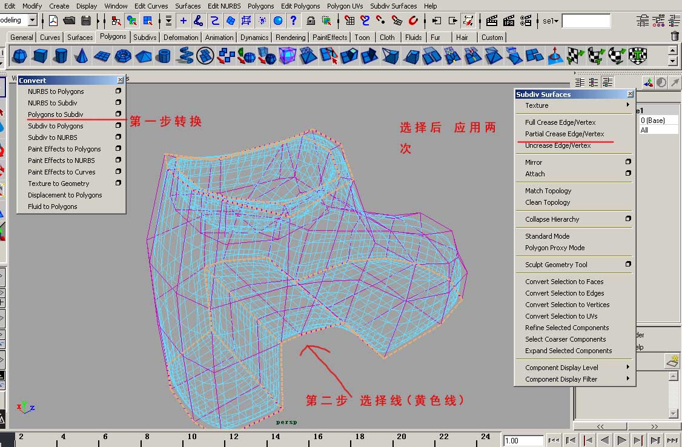Open option box for Texture to Geometry
This screenshot has height=447, width=682.
pyautogui.click(x=118, y=183)
